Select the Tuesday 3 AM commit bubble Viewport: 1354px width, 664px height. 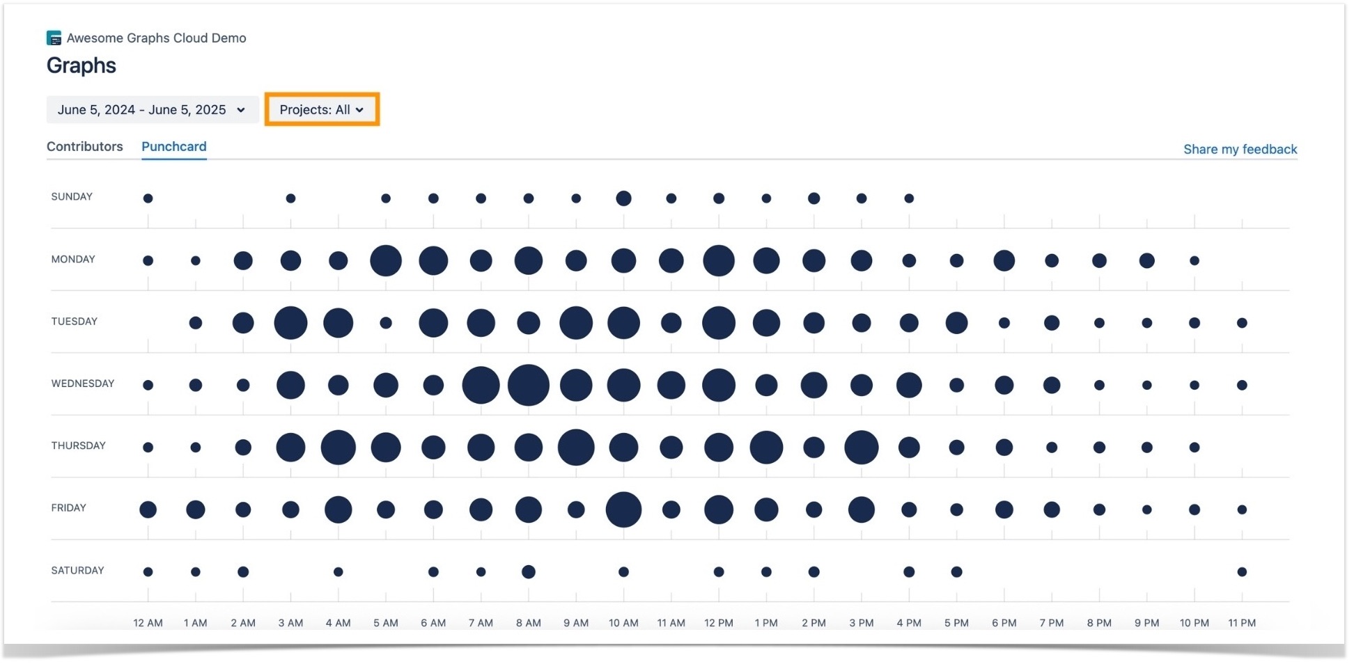click(x=291, y=322)
